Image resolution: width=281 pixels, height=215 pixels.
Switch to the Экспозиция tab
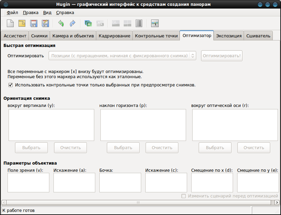tap(229, 36)
